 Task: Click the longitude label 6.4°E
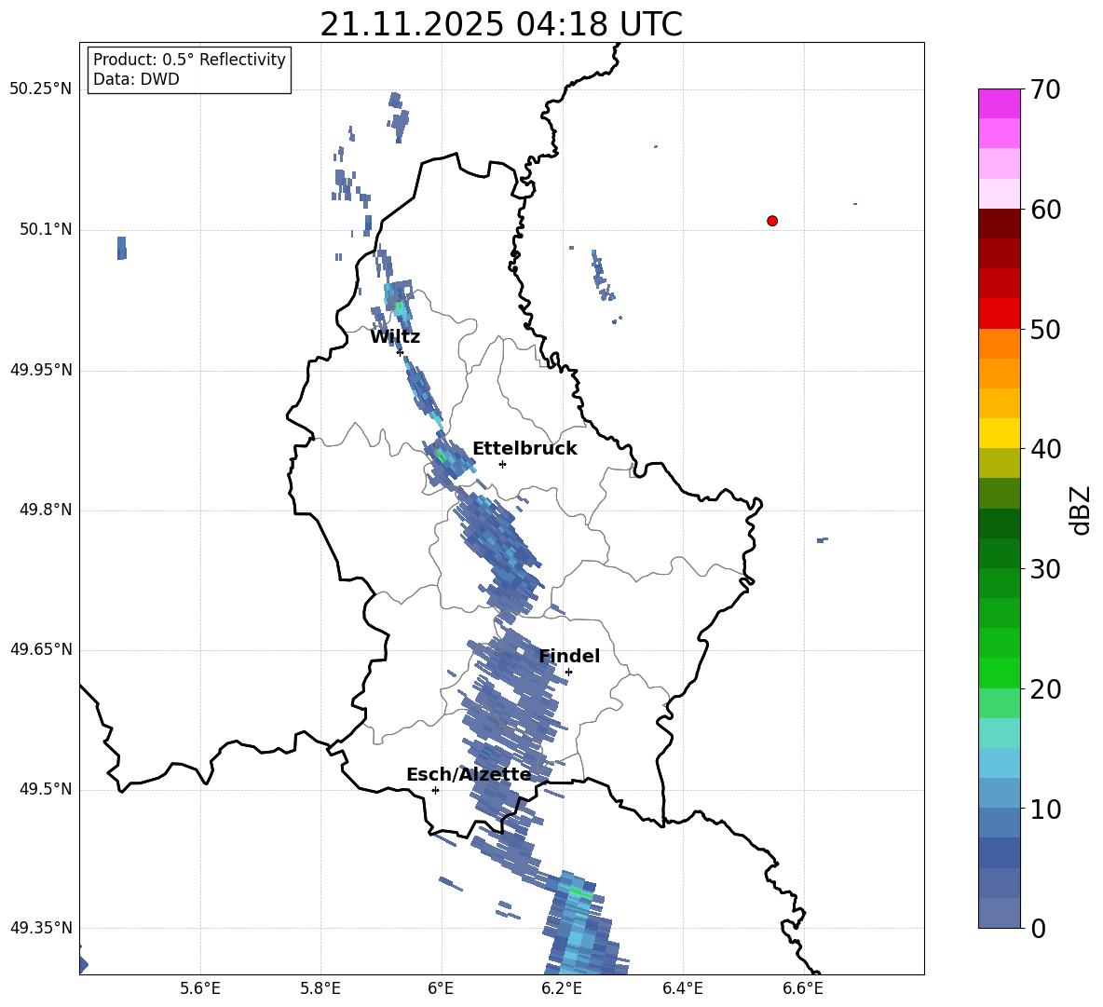tap(683, 988)
